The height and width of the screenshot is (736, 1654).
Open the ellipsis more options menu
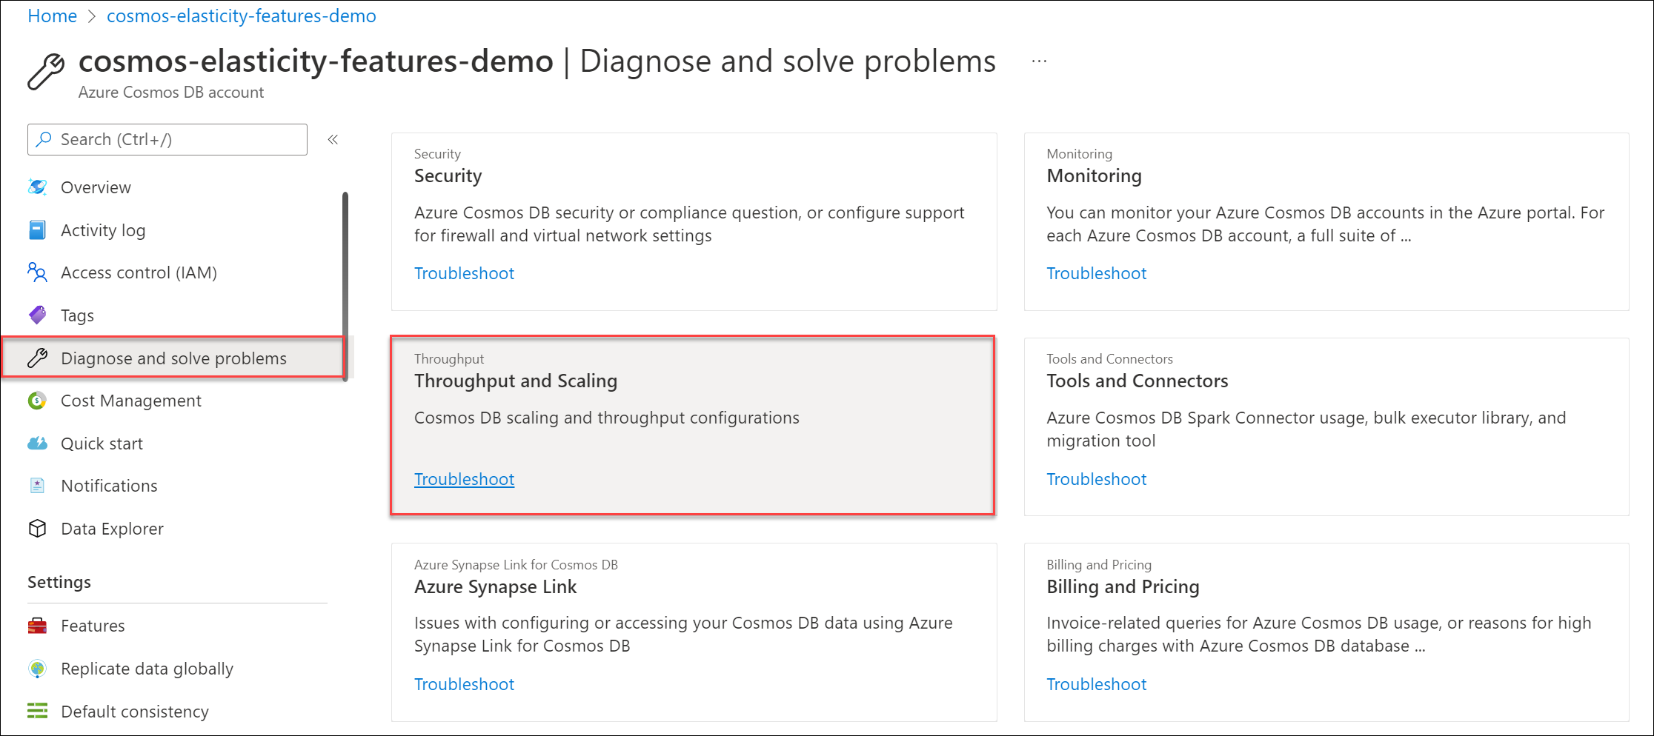(x=1039, y=61)
